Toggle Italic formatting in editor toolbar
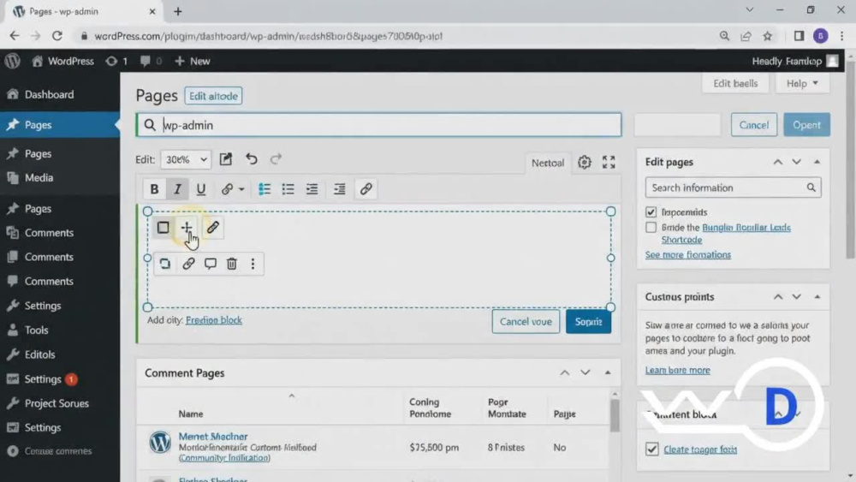 click(x=177, y=189)
